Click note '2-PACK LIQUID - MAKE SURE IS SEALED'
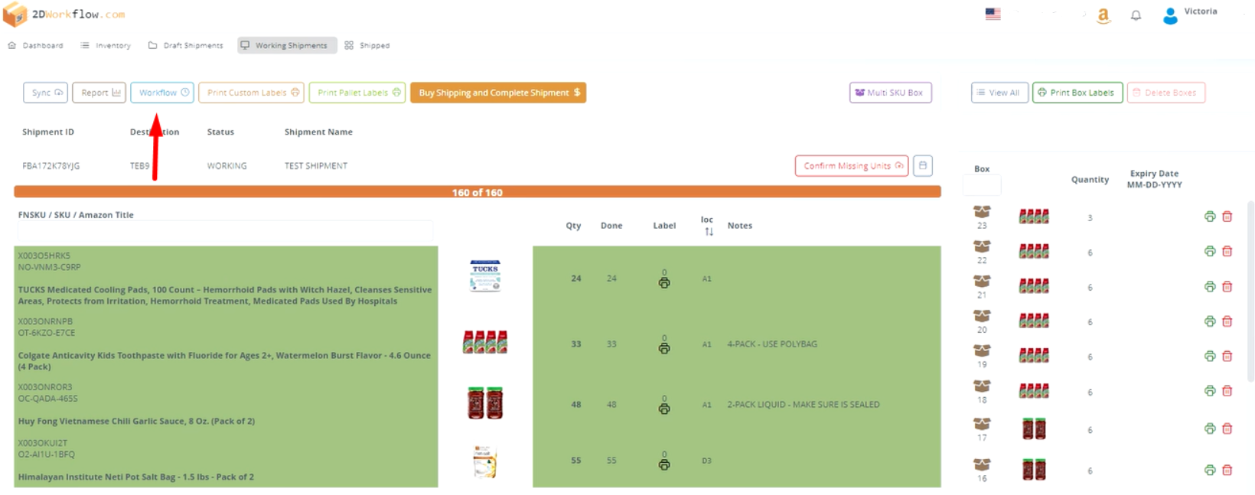Screen dimensions: 1255x495 [804, 405]
